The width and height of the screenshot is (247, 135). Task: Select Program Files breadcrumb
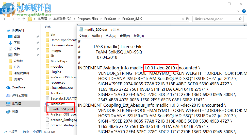88,19
